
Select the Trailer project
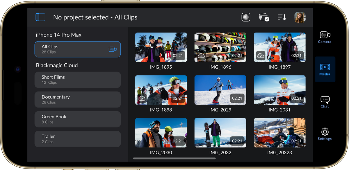tap(77, 139)
